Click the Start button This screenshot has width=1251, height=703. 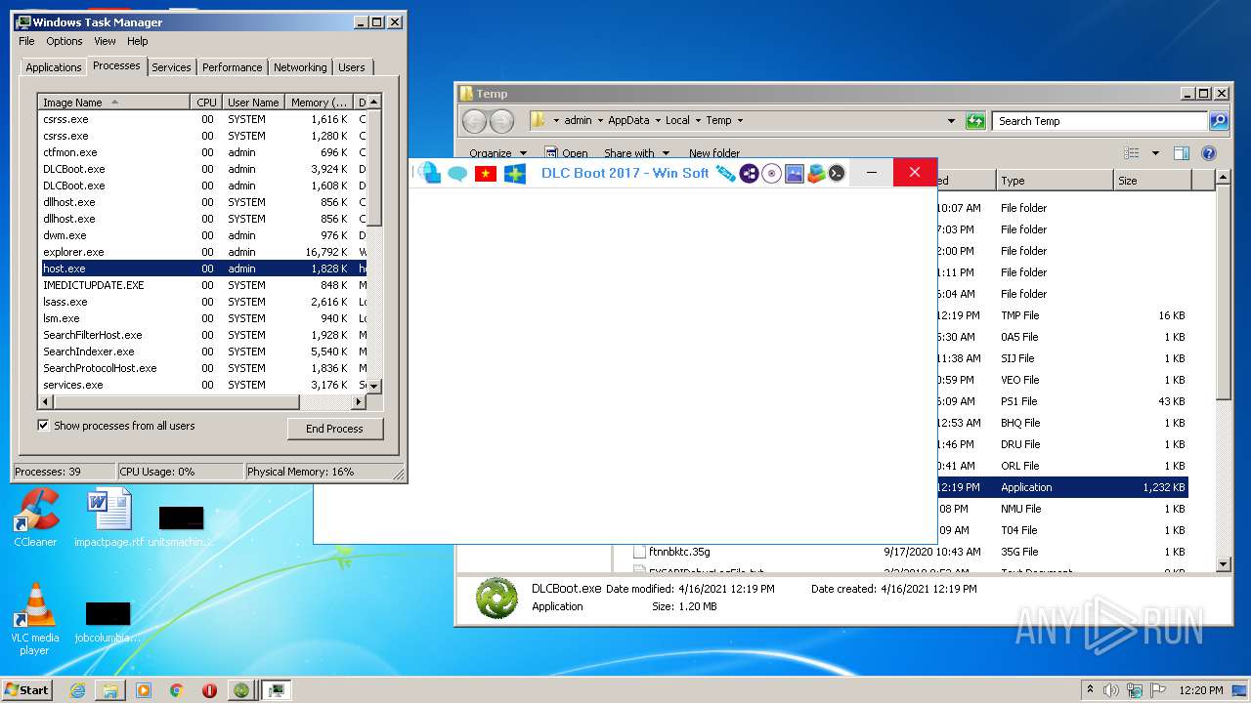click(26, 690)
